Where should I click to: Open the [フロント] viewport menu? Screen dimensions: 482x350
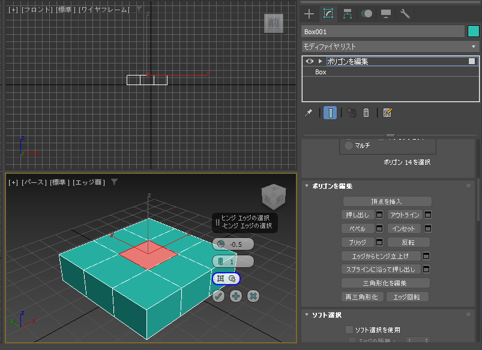click(x=37, y=10)
